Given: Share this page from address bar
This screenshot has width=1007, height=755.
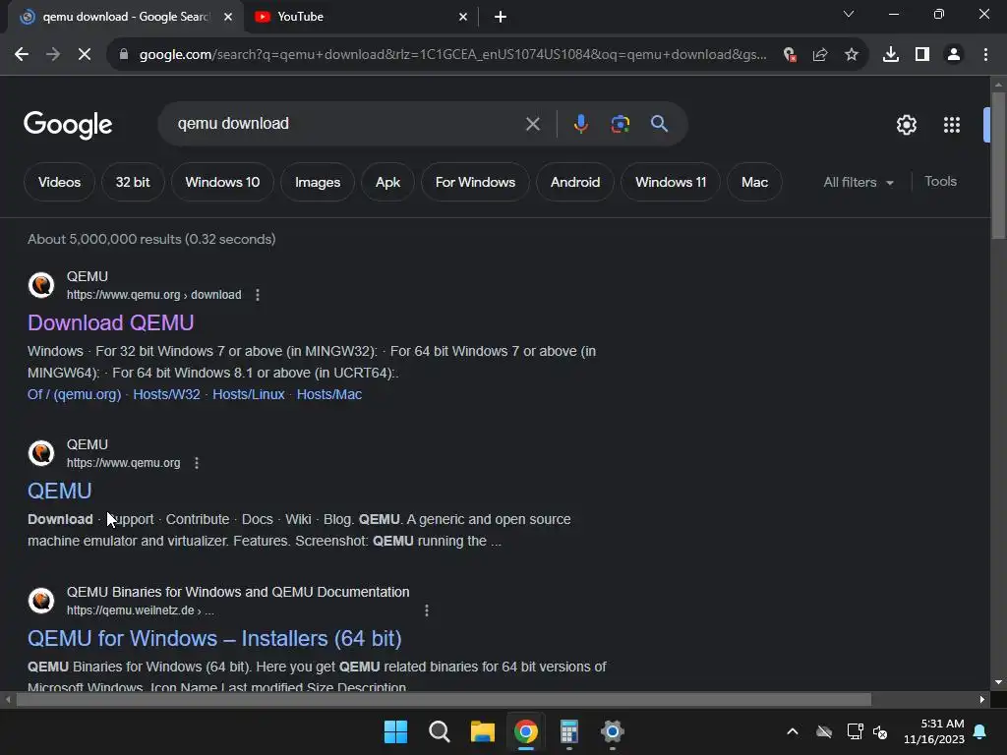Looking at the screenshot, I should [x=820, y=55].
